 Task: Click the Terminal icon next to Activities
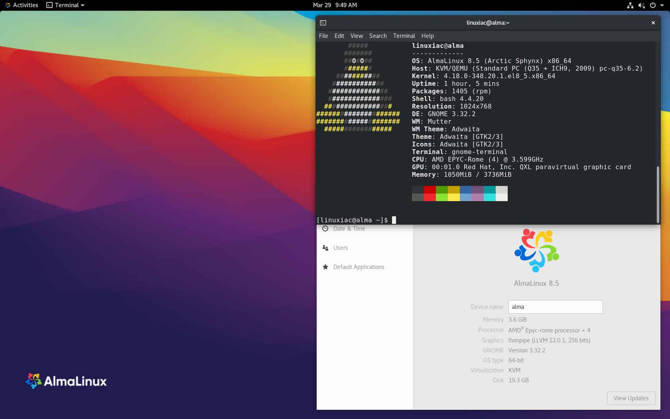tap(49, 5)
